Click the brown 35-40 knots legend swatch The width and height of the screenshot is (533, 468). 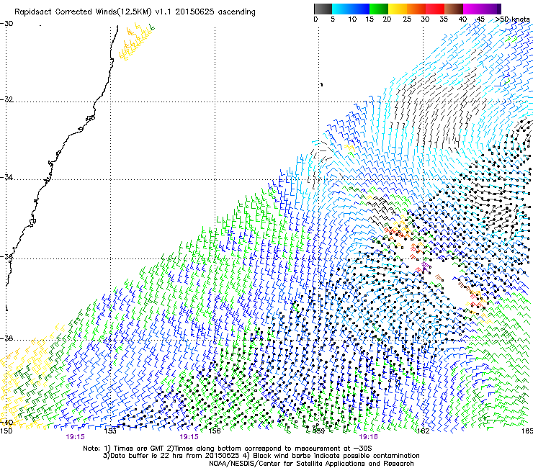454,9
